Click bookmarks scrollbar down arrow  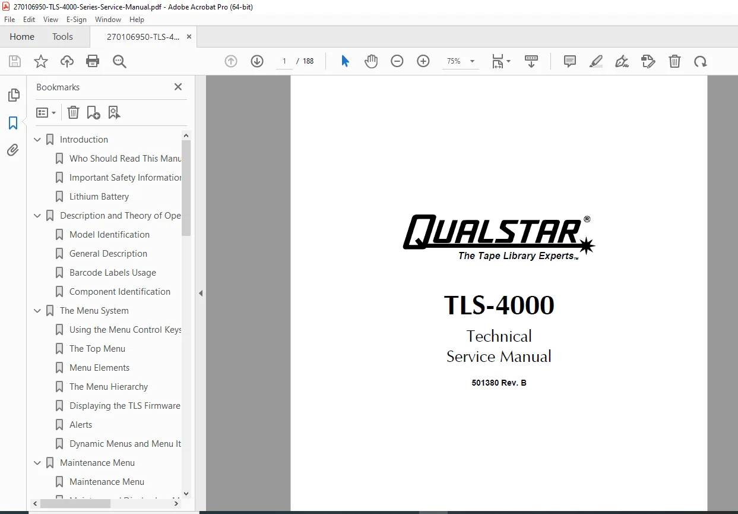[186, 493]
